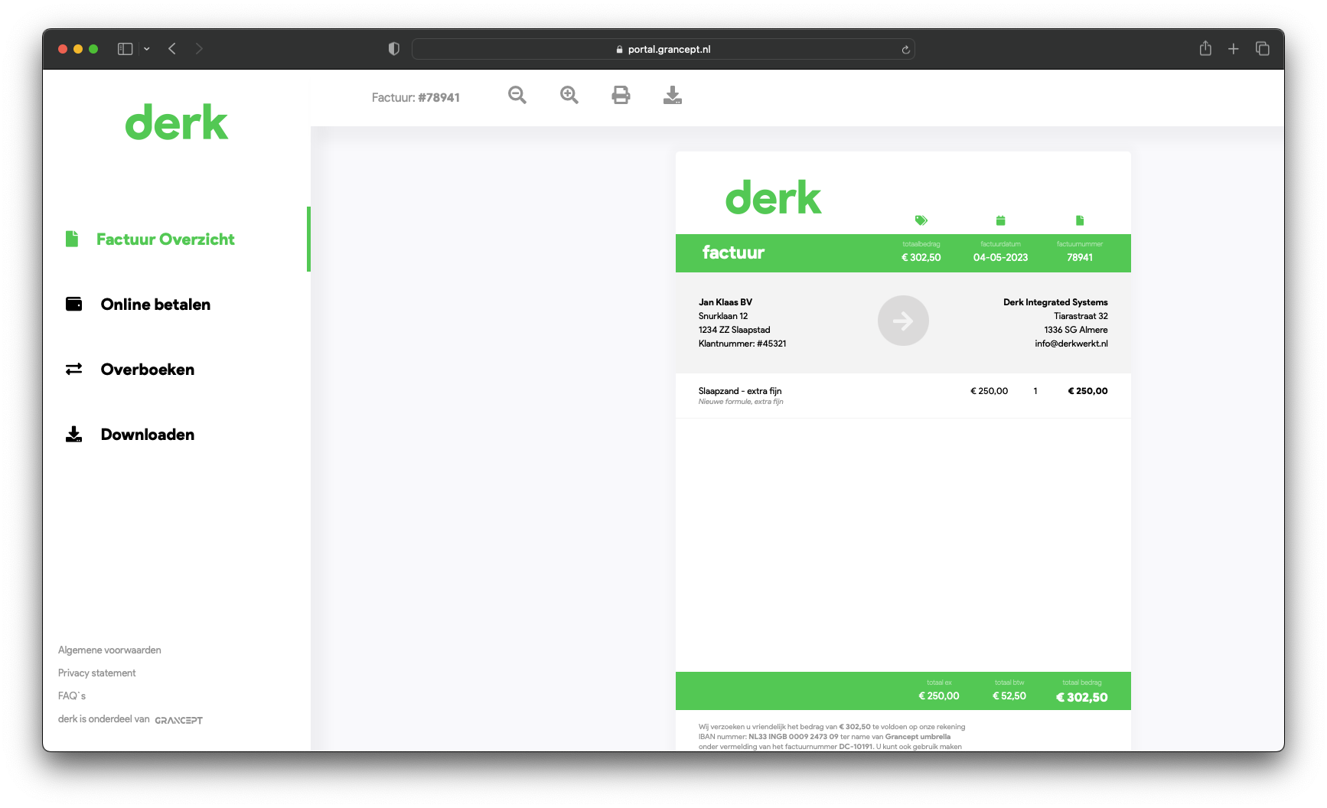1327x808 pixels.
Task: Click the invoice number 78941 in banner
Action: point(1080,257)
